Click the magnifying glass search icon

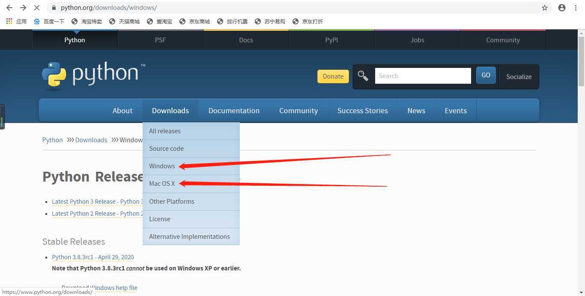click(363, 76)
